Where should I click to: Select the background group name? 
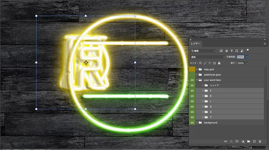(x=211, y=123)
